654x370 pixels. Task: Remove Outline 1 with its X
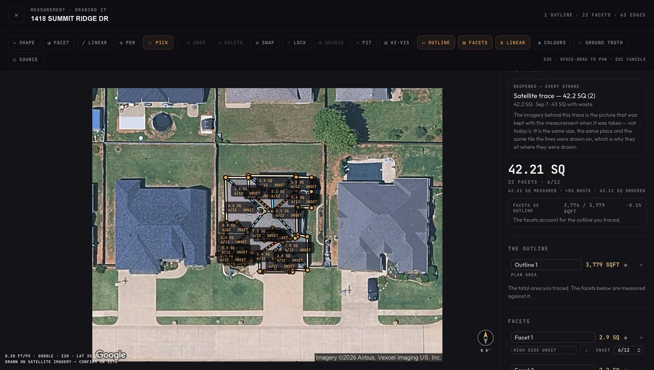click(641, 265)
